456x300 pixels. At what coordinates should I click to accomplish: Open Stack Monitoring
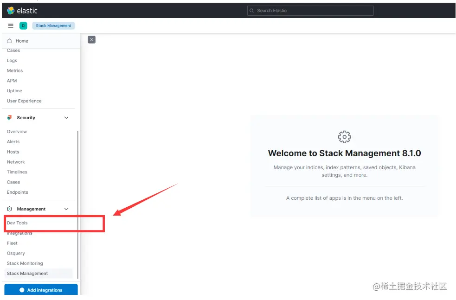point(25,263)
